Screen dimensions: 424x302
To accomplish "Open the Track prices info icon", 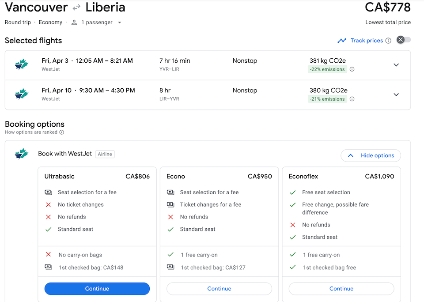I will pos(388,41).
